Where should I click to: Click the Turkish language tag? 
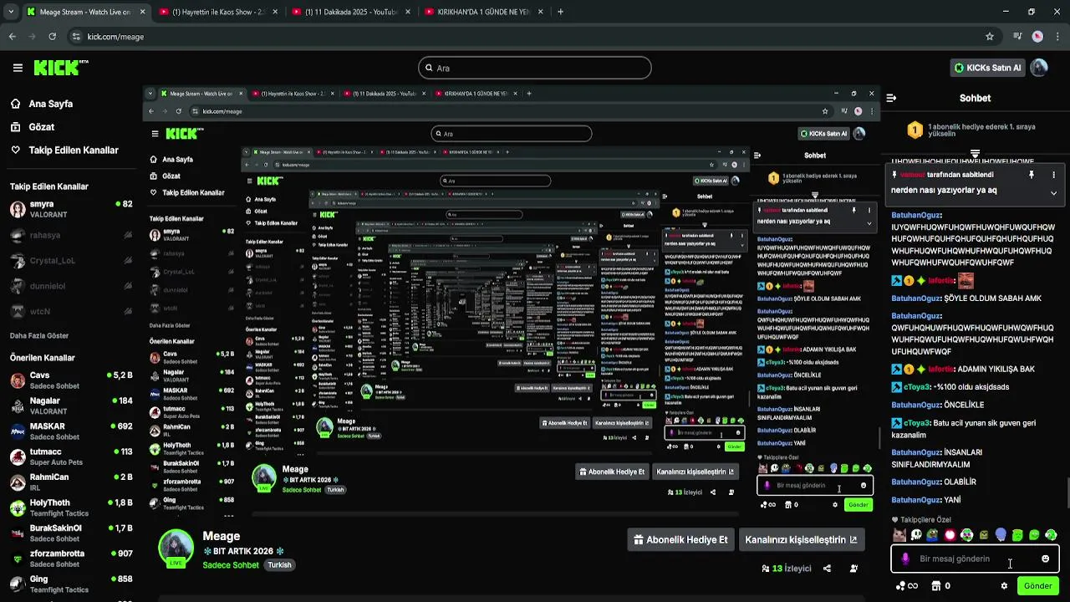(x=279, y=565)
